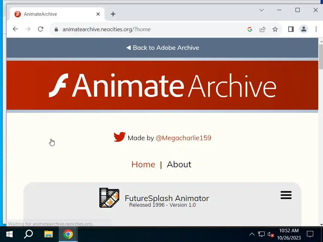
Task: Open the Chrome profile avatar
Action: click(x=304, y=29)
